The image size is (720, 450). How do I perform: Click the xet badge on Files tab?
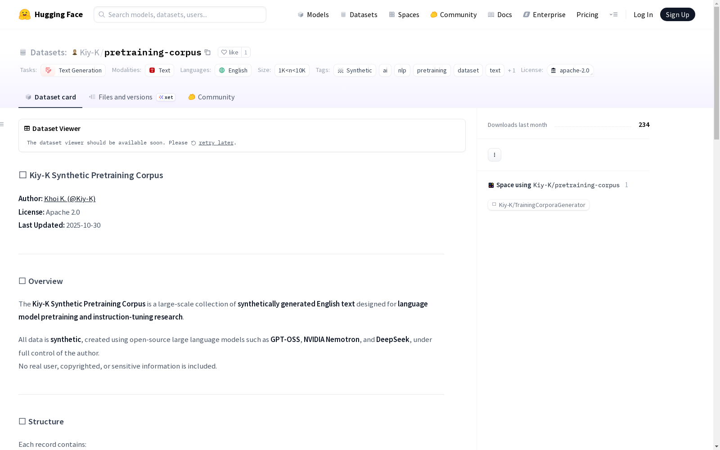[x=166, y=97]
